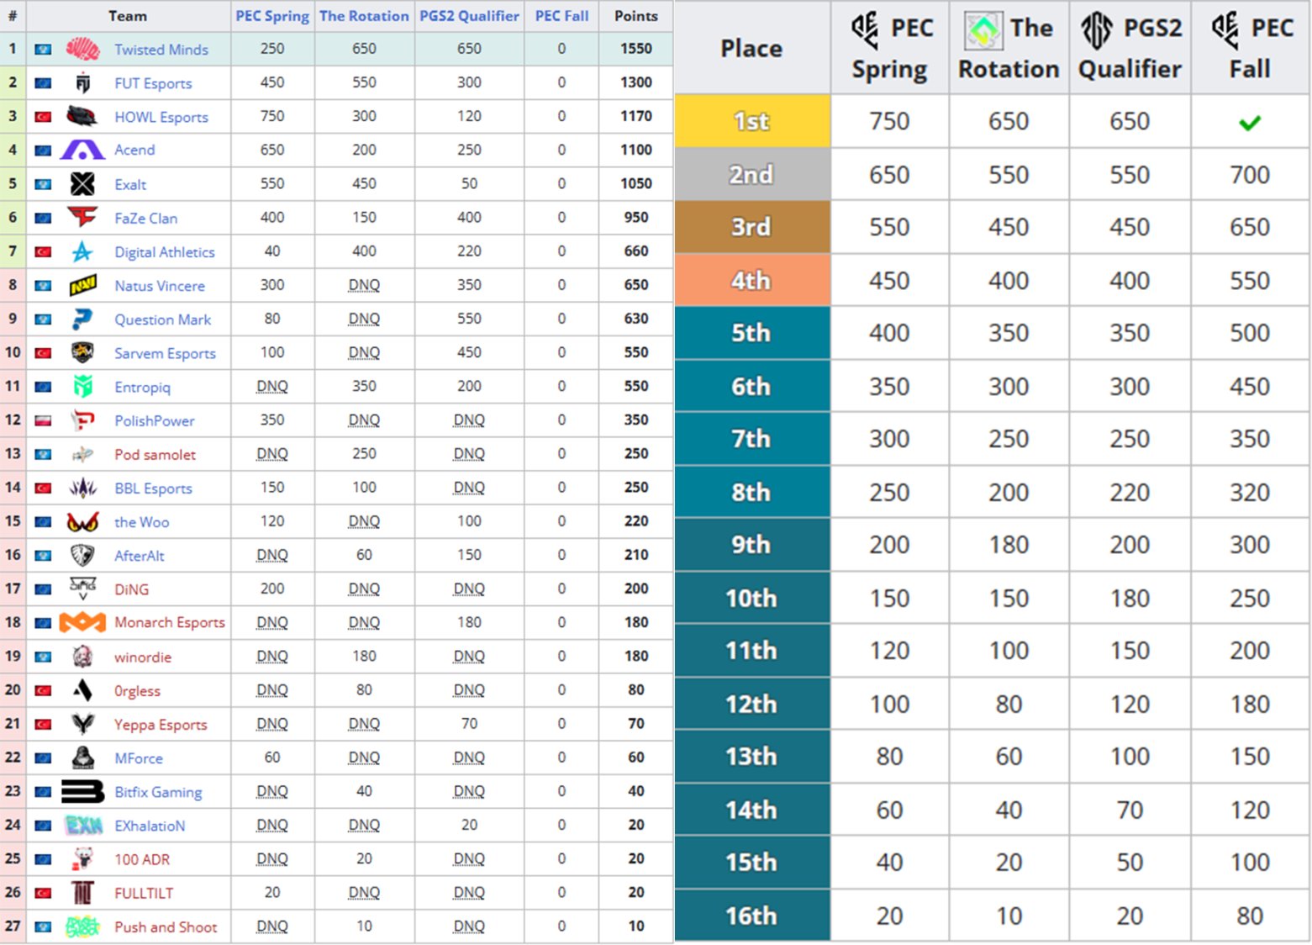This screenshot has height=945, width=1312.
Task: Open the winordie team link
Action: (x=143, y=657)
